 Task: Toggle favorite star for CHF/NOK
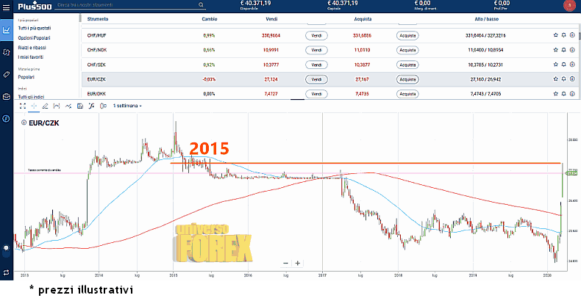(555, 49)
